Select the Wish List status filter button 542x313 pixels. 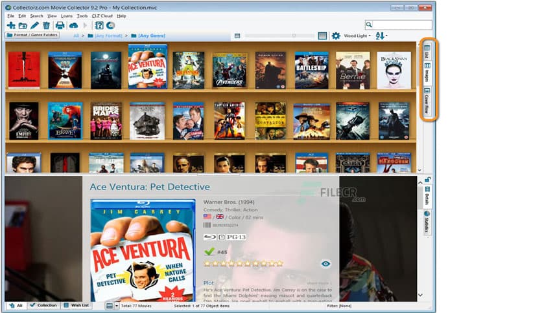pos(77,305)
